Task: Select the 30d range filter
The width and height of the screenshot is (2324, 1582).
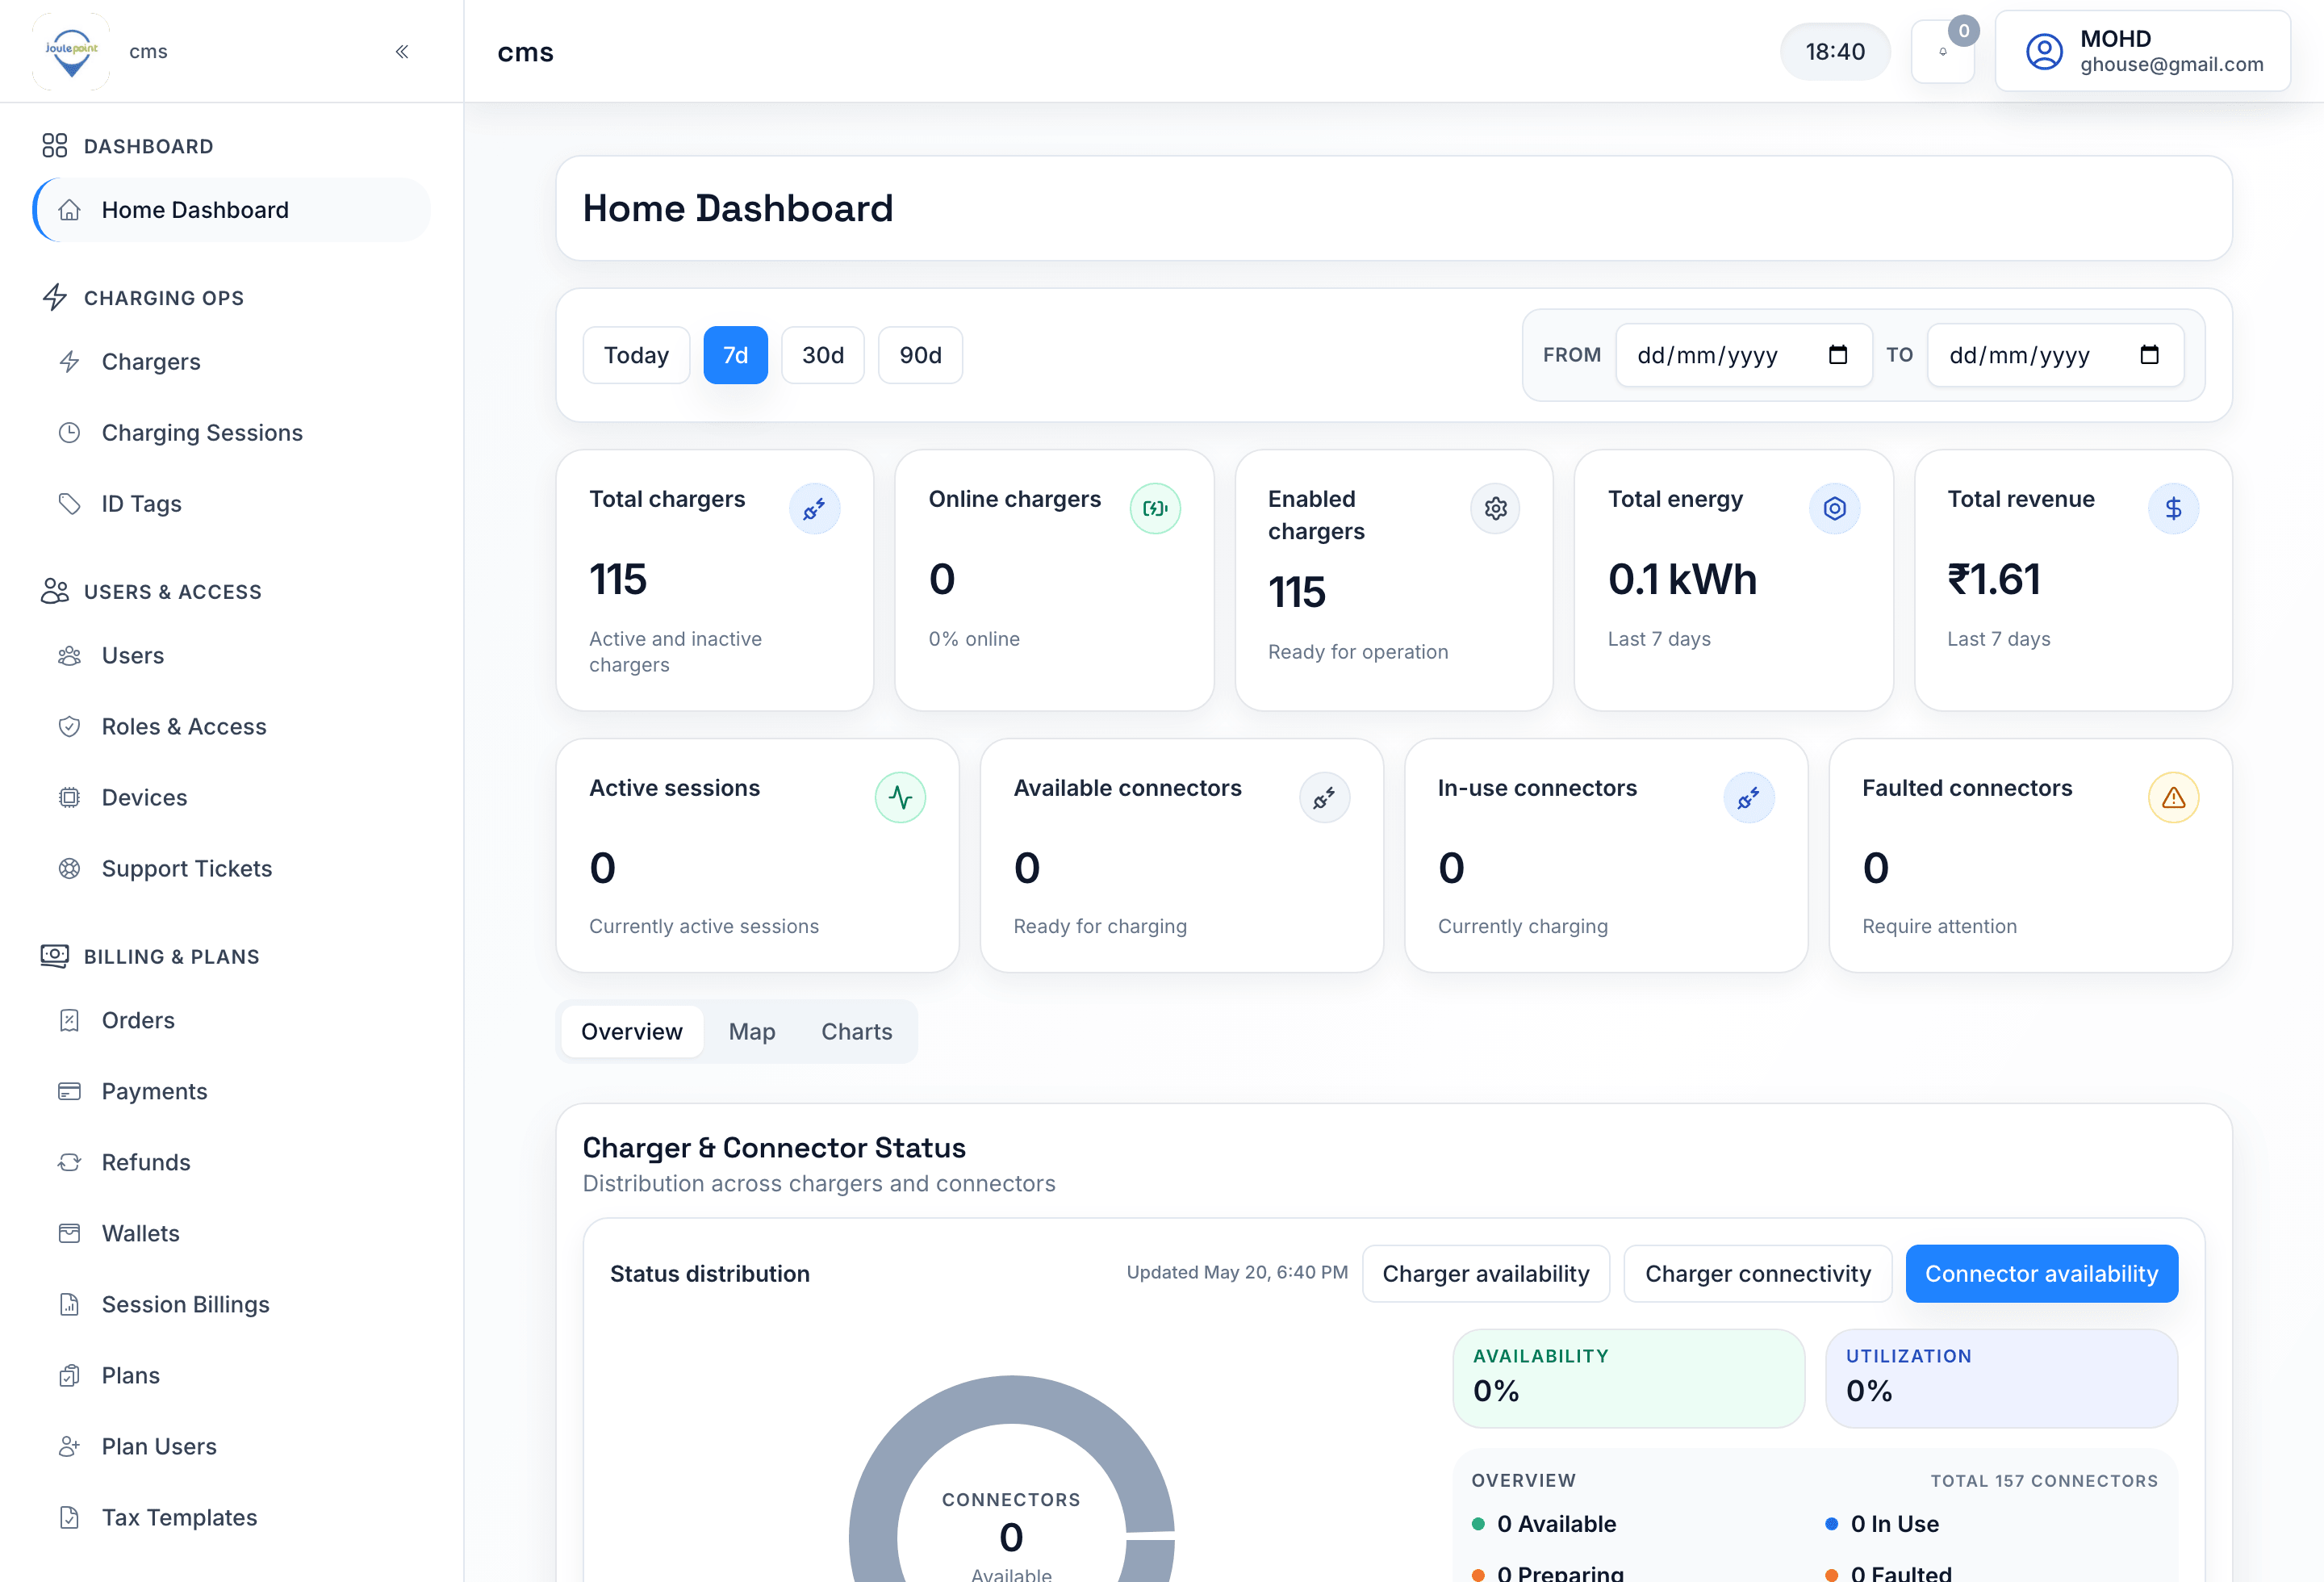Action: 822,355
